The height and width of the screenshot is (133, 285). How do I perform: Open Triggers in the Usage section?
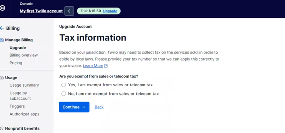pos(17,106)
